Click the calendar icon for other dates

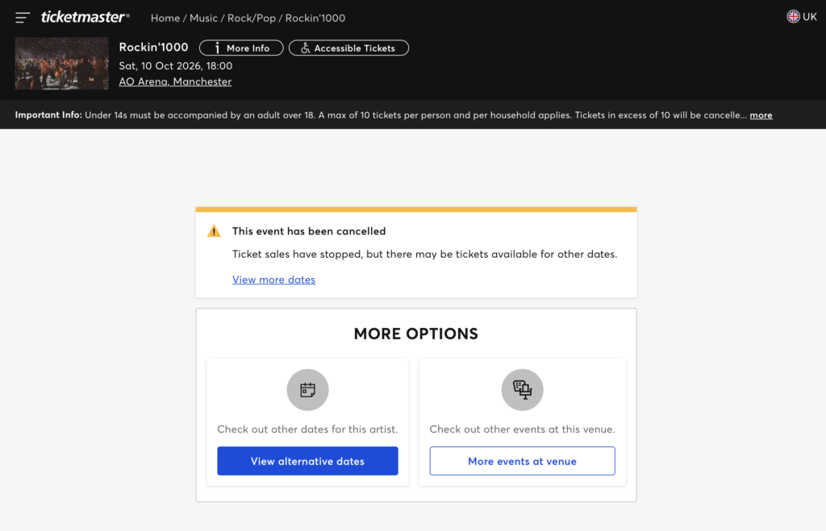[x=307, y=390]
